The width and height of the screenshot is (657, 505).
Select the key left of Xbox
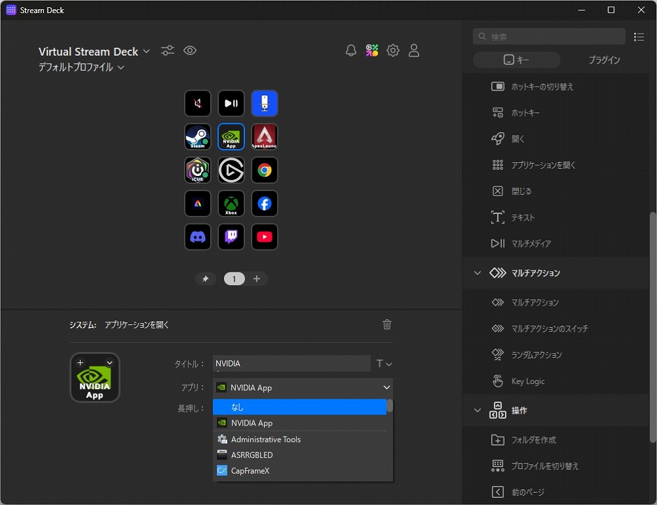[198, 204]
